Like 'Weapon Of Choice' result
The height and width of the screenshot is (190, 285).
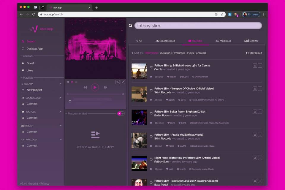click(x=151, y=90)
